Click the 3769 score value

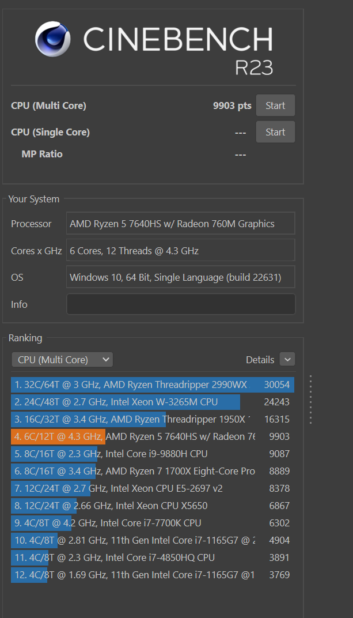279,575
